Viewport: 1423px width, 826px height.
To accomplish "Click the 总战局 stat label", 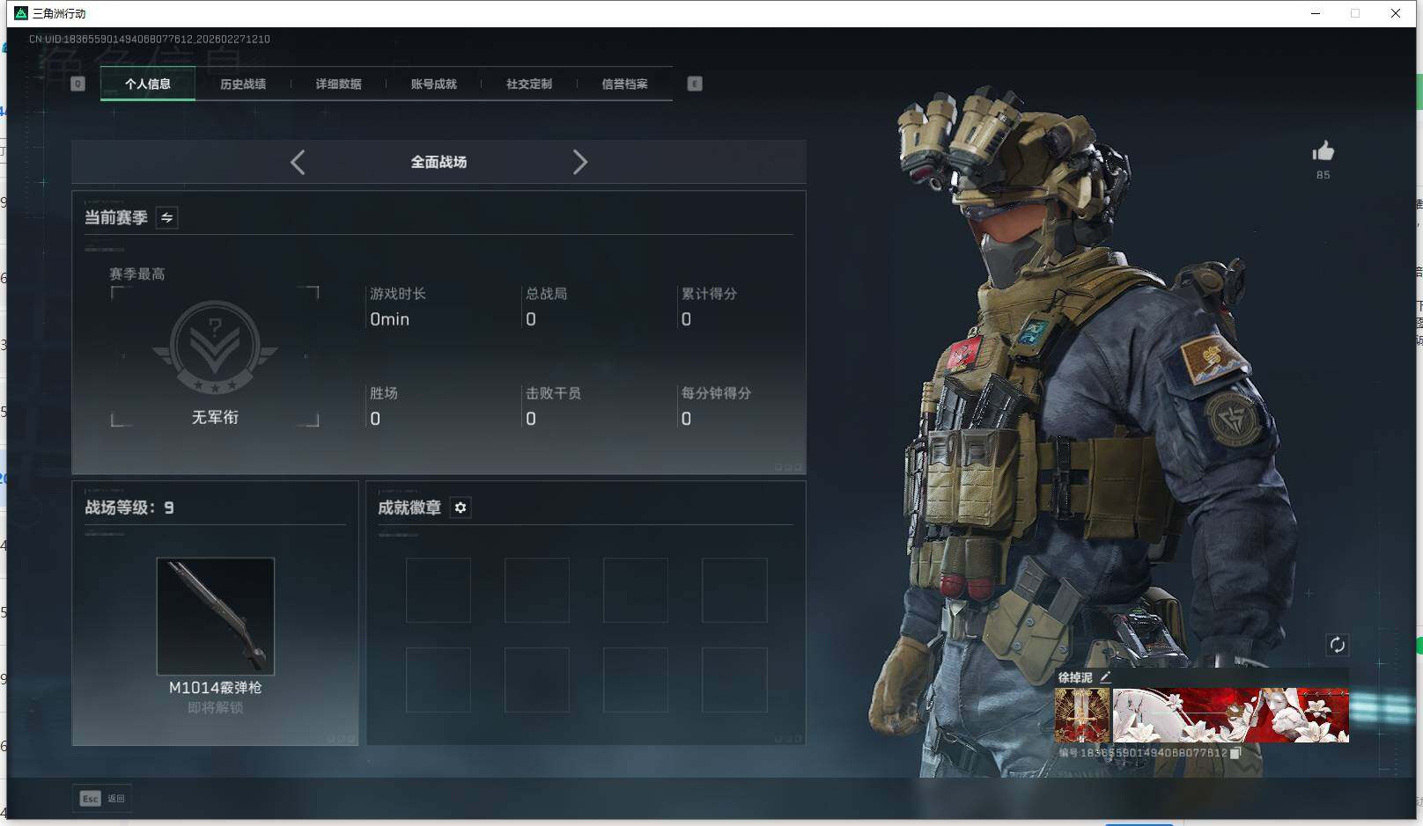I will 546,294.
